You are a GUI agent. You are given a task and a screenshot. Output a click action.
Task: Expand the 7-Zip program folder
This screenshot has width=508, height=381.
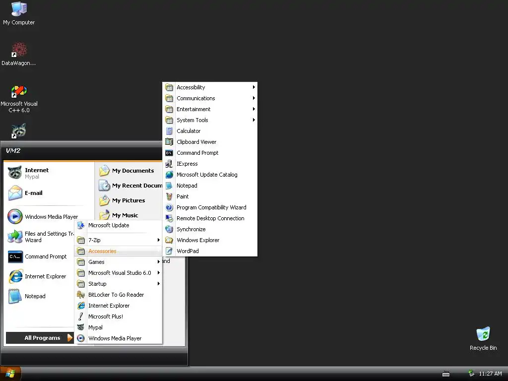click(x=118, y=240)
